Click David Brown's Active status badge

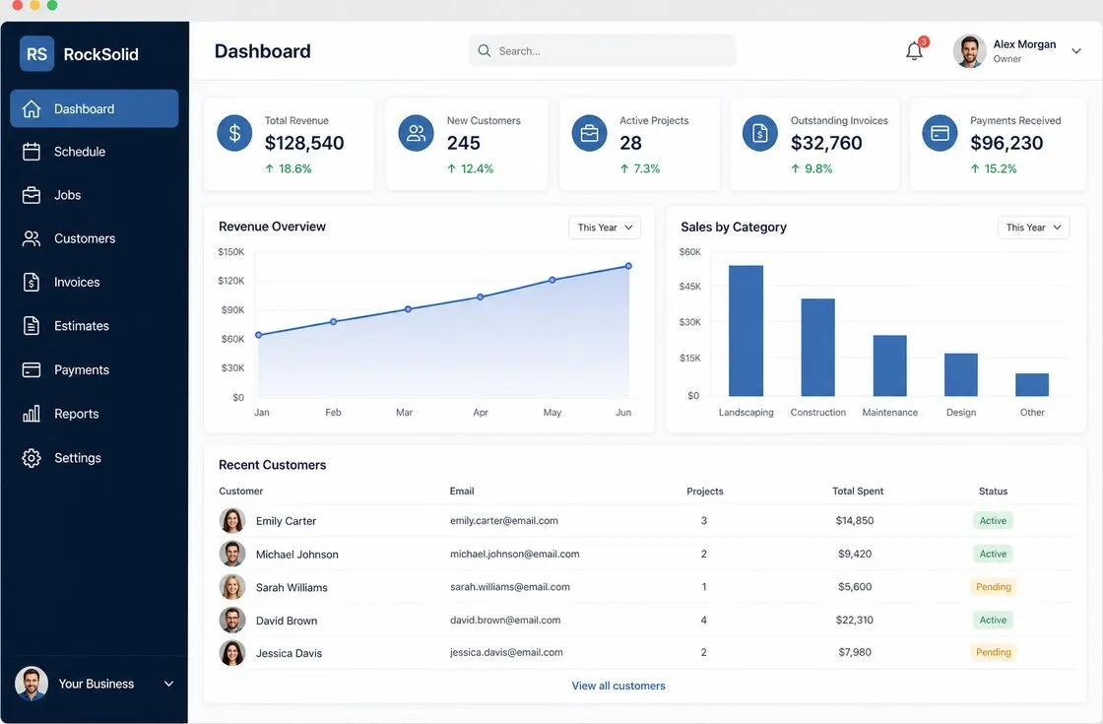[x=993, y=620]
